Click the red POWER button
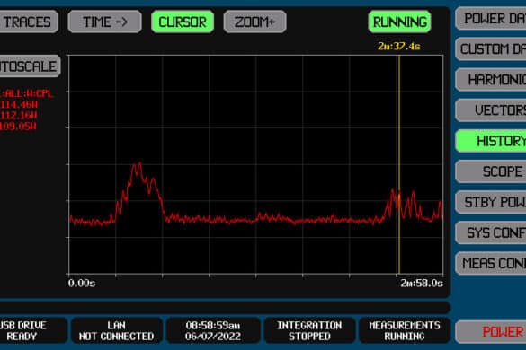The image size is (526, 350). click(x=491, y=332)
